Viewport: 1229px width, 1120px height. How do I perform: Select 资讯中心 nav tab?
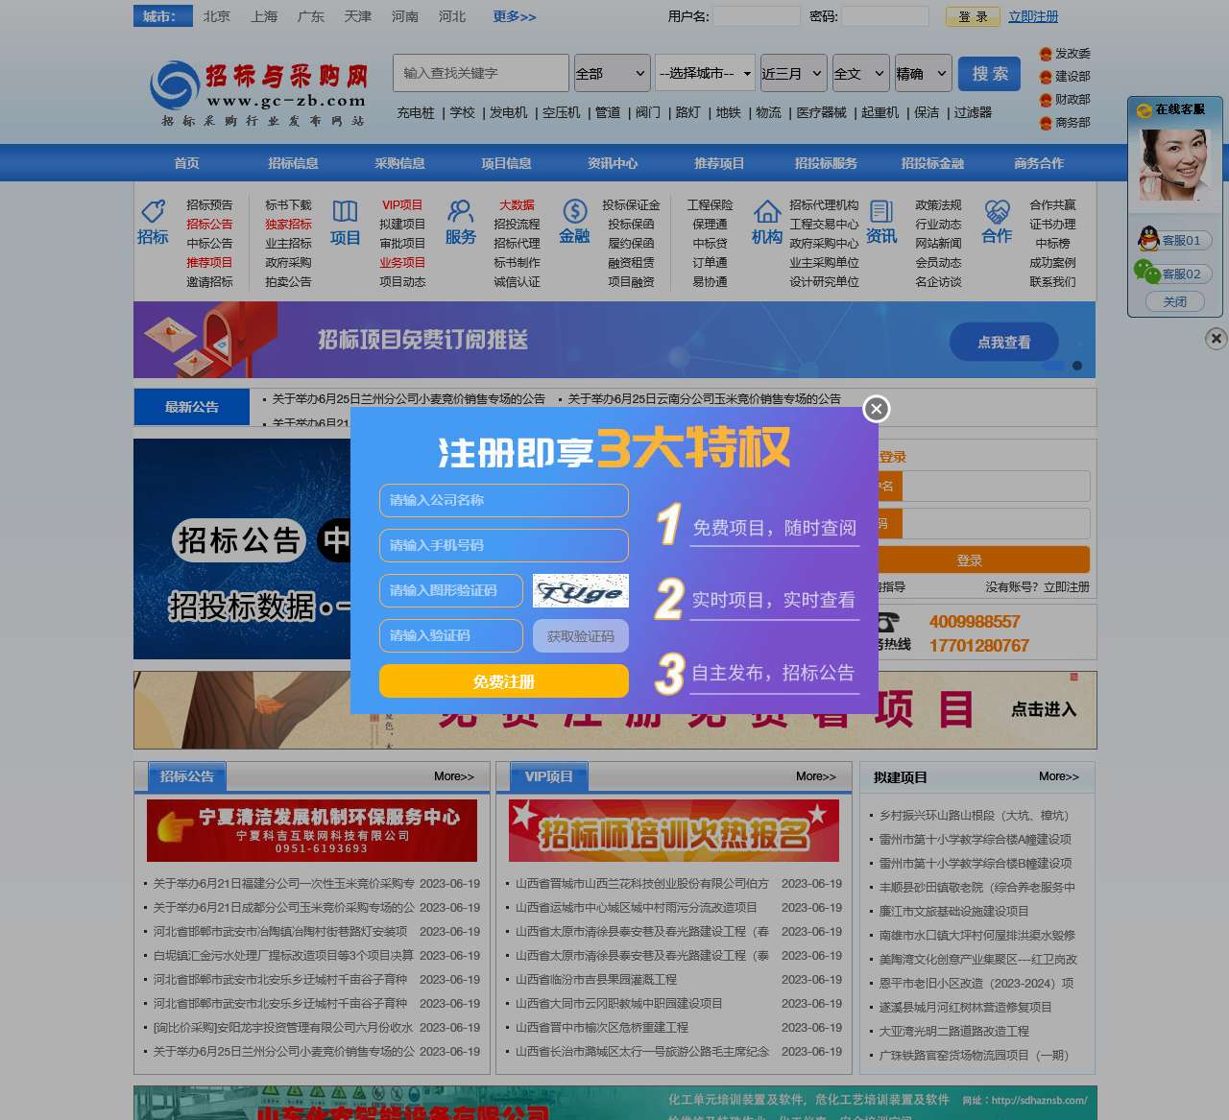tap(613, 163)
